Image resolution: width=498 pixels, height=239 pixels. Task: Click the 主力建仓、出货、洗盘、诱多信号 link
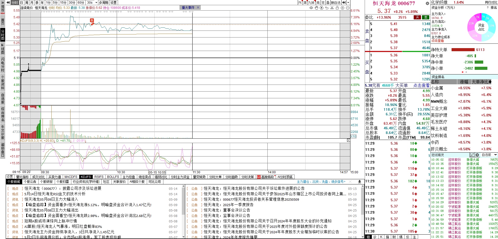[321, 182]
